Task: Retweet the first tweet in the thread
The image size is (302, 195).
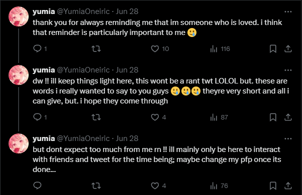Action: [96, 48]
